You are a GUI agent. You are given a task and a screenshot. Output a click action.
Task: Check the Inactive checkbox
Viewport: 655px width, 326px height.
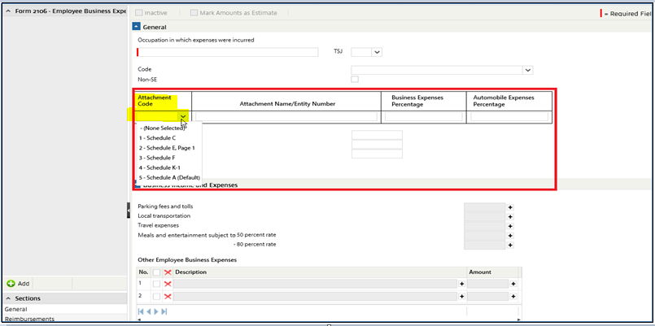[x=138, y=13]
